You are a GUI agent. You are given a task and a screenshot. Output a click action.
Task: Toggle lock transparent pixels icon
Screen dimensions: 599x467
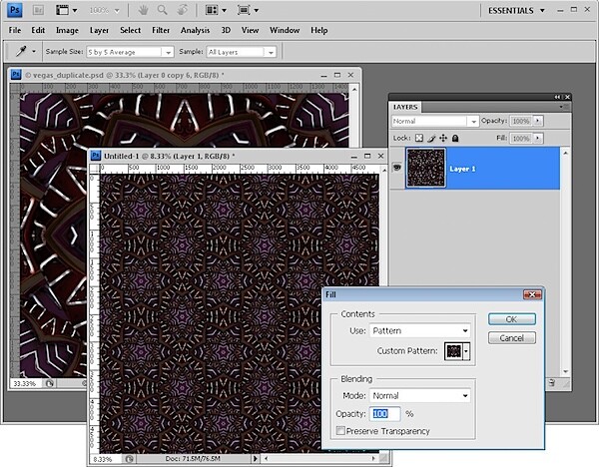419,138
